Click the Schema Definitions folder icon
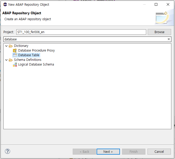This screenshot has width=175, height=159. (11, 60)
